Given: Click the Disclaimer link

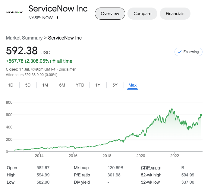Looking at the screenshot, I should (x=67, y=69).
